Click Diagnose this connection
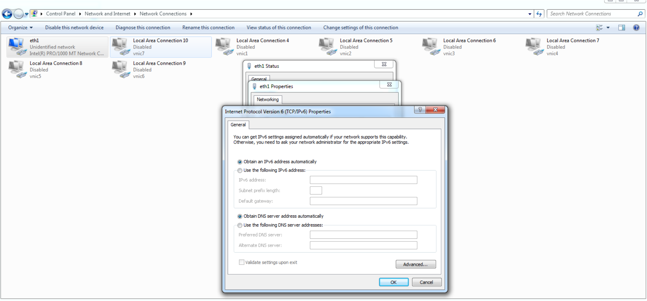Screen dimensions: 647x301 click(x=143, y=28)
